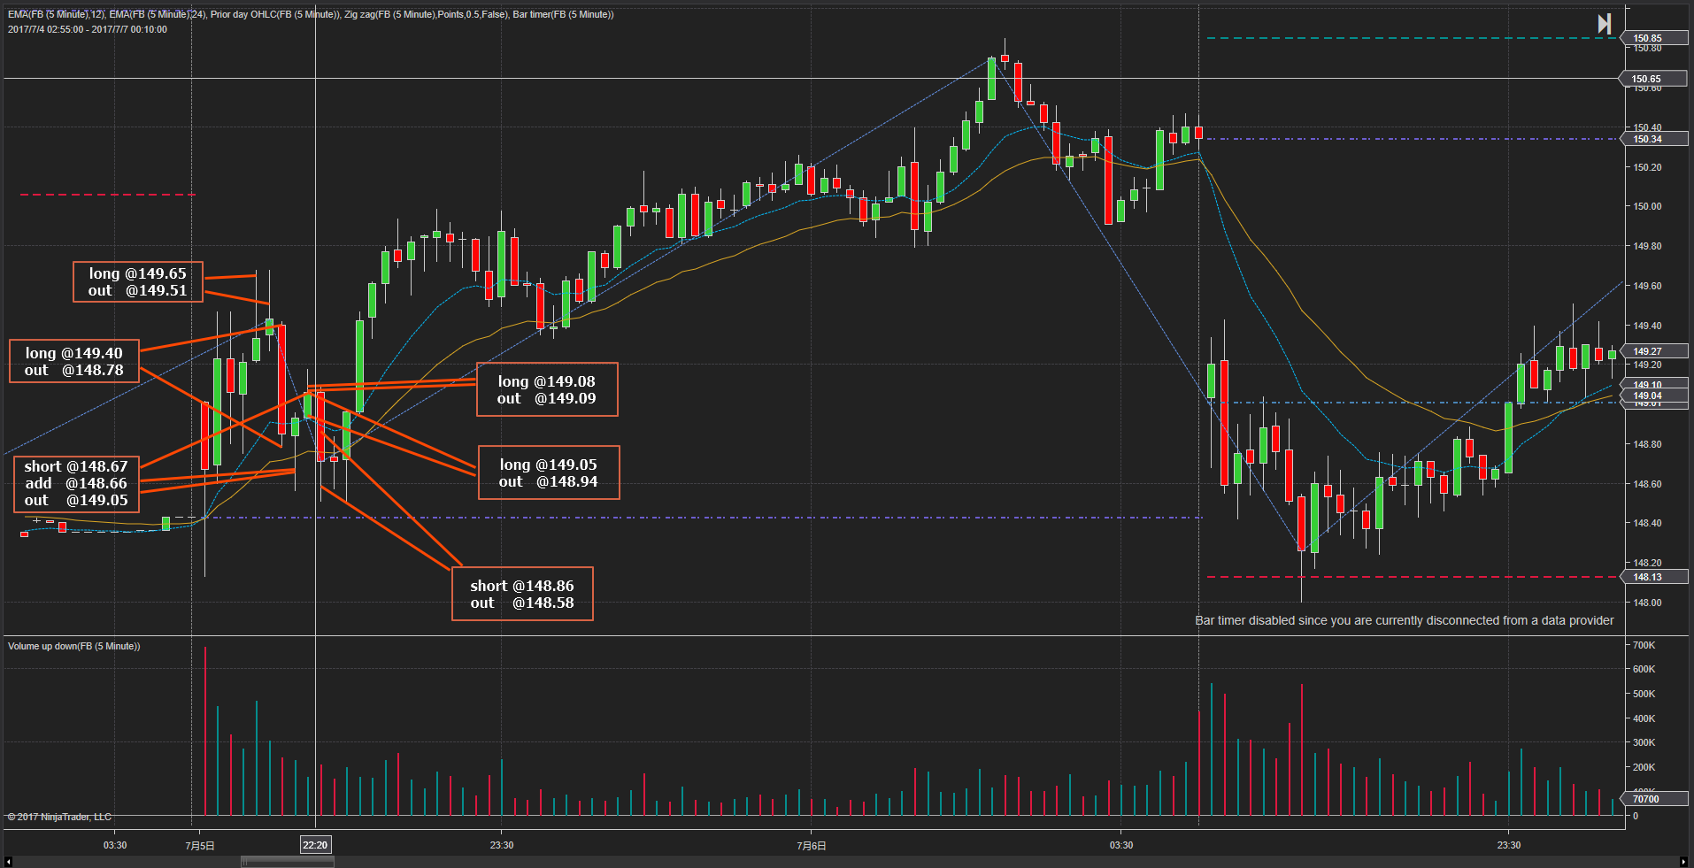1694x868 pixels.
Task: Click the 300K volume axis label
Action: click(1644, 742)
